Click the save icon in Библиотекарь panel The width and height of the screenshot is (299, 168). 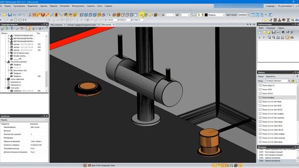tap(274, 32)
